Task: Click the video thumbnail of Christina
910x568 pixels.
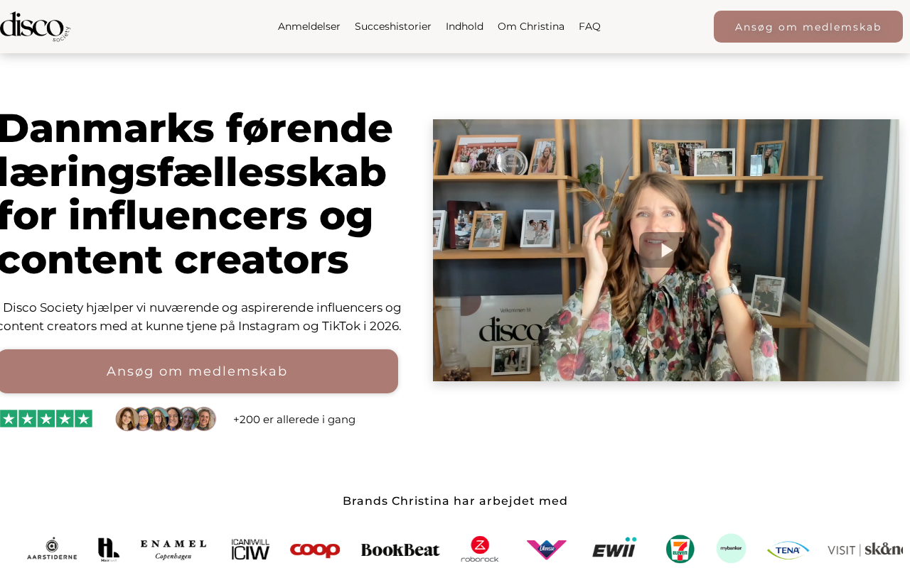Action: pyautogui.click(x=666, y=250)
